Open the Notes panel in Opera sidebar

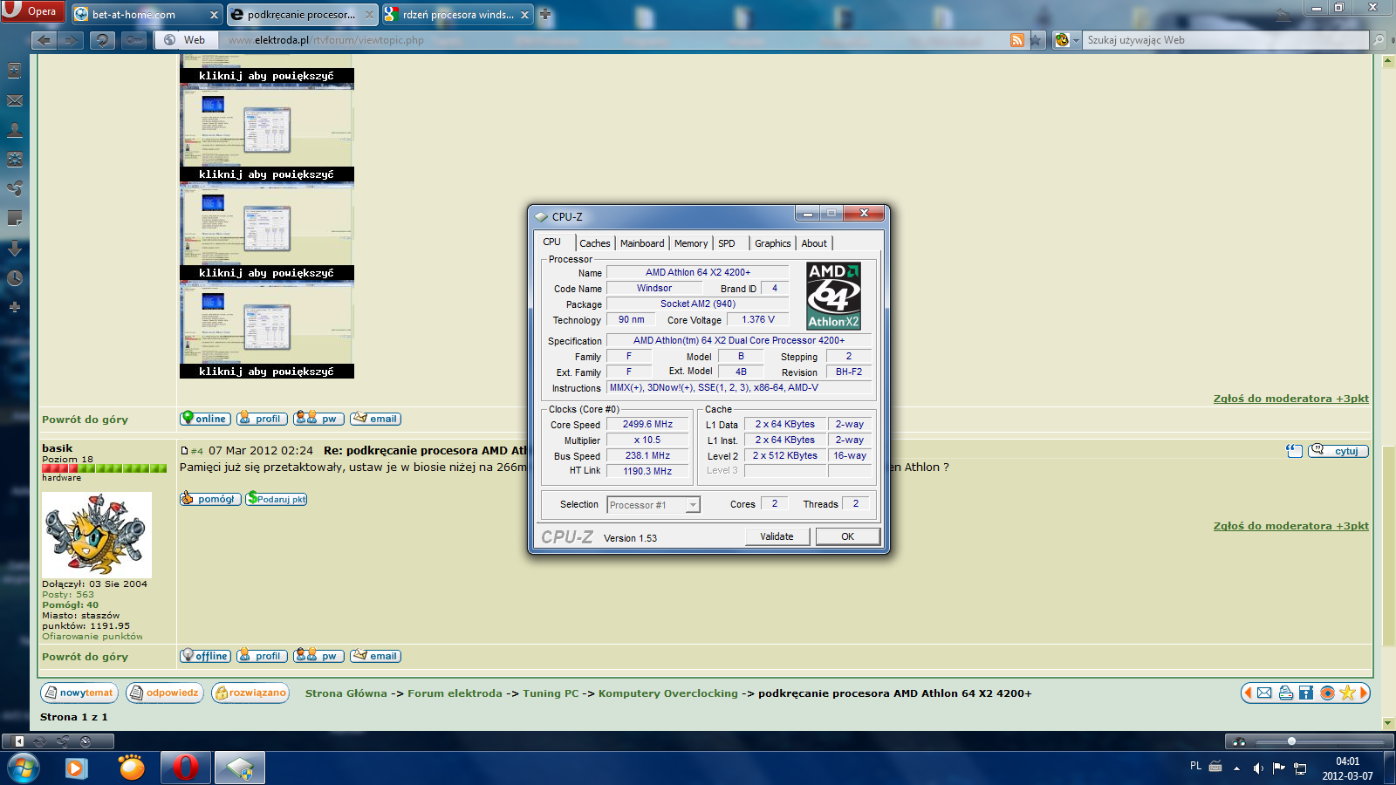15,218
